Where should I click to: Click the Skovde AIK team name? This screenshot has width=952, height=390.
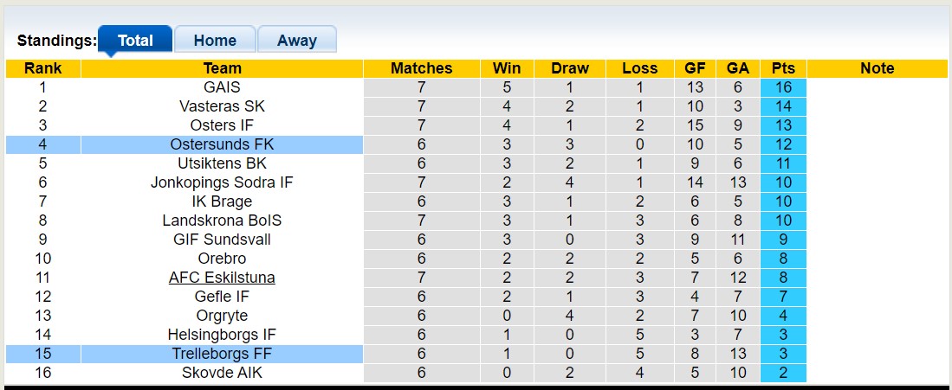pyautogui.click(x=223, y=373)
